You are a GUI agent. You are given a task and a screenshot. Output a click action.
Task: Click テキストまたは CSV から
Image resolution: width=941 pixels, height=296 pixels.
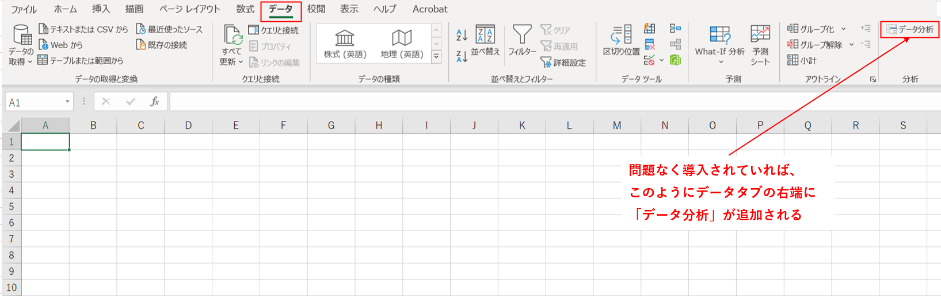(83, 29)
